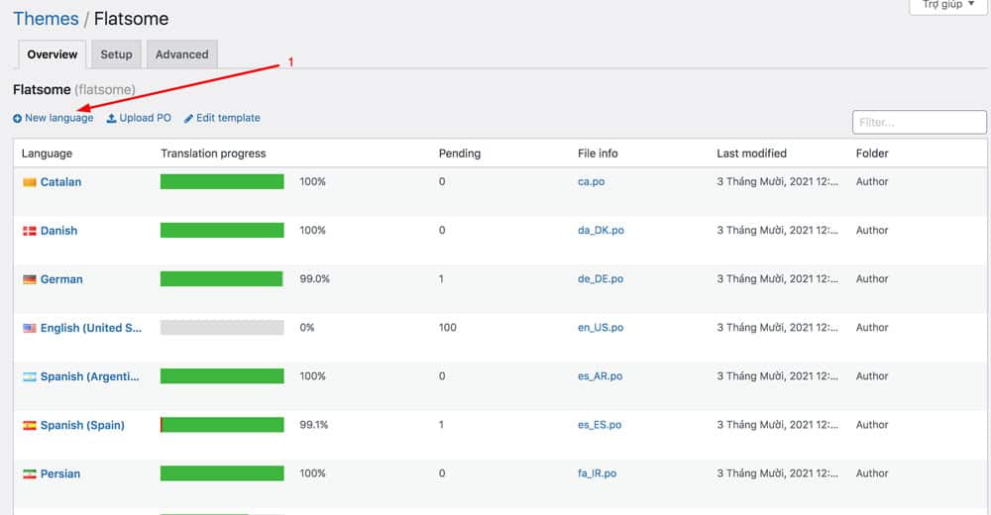Open the de_DE.po file link
The width and height of the screenshot is (991, 515).
click(601, 279)
